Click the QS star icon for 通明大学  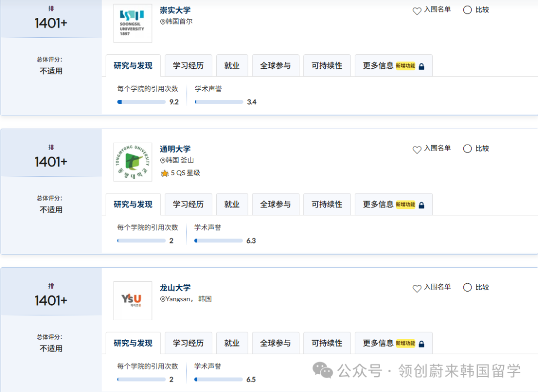pyautogui.click(x=165, y=173)
